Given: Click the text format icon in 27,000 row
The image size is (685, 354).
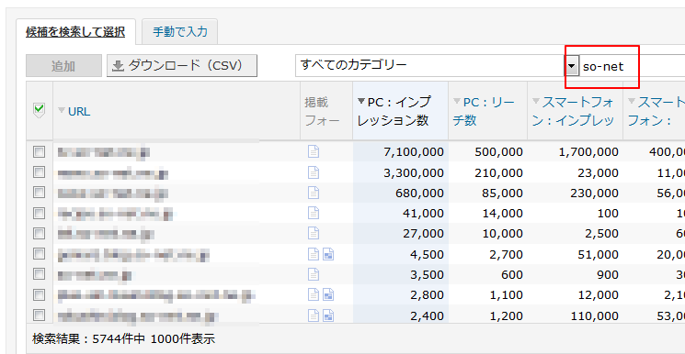Looking at the screenshot, I should (x=314, y=233).
